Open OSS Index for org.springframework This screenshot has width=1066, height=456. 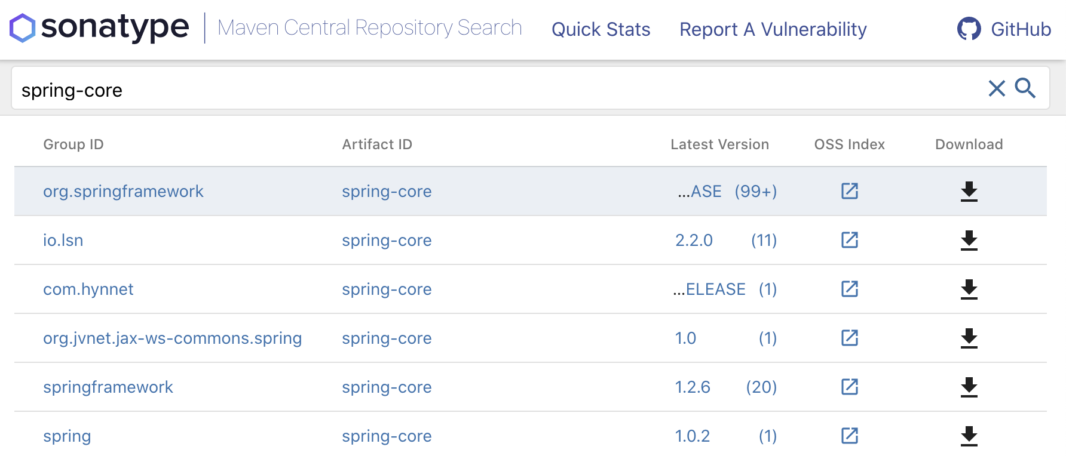click(850, 191)
